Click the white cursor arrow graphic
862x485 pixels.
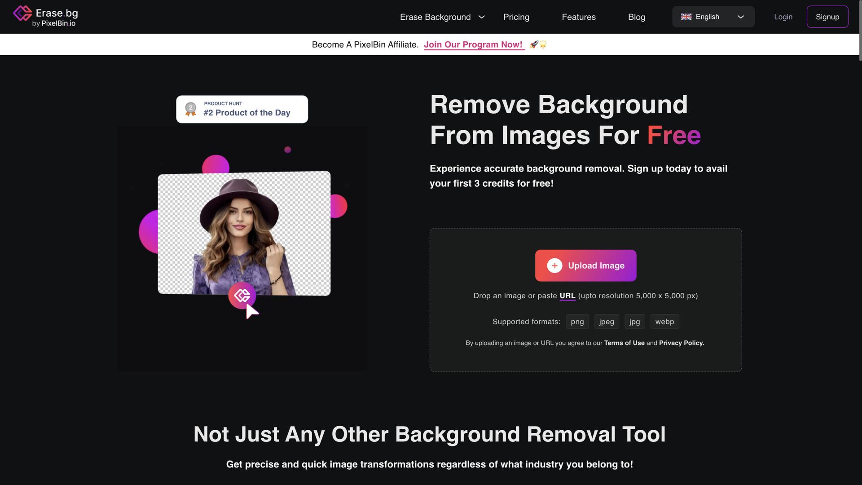tap(252, 311)
